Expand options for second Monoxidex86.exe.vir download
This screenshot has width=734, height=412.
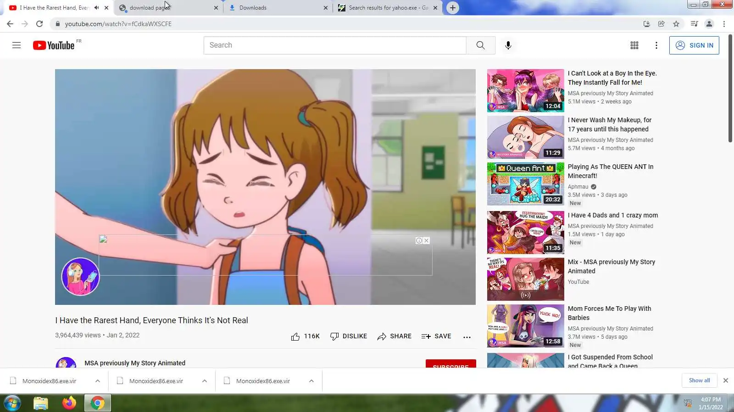coord(205,381)
